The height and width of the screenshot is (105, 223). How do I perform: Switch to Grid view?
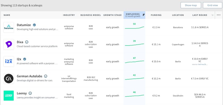212,5
